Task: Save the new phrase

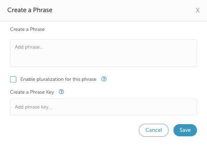Action: (185, 130)
